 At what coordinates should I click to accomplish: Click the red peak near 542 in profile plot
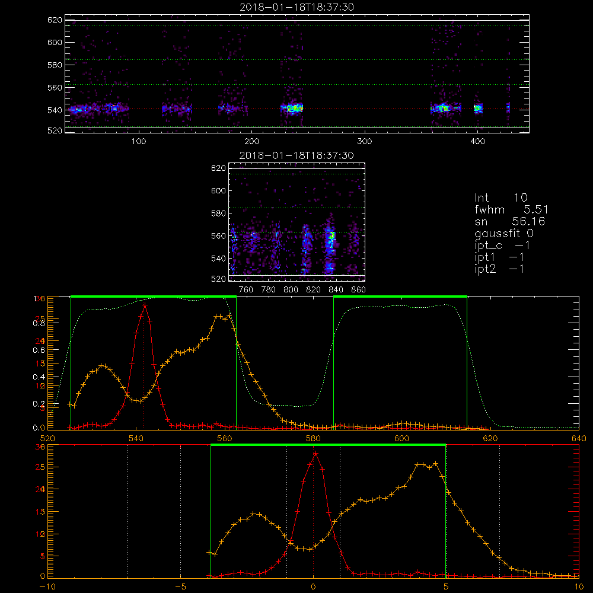point(145,305)
